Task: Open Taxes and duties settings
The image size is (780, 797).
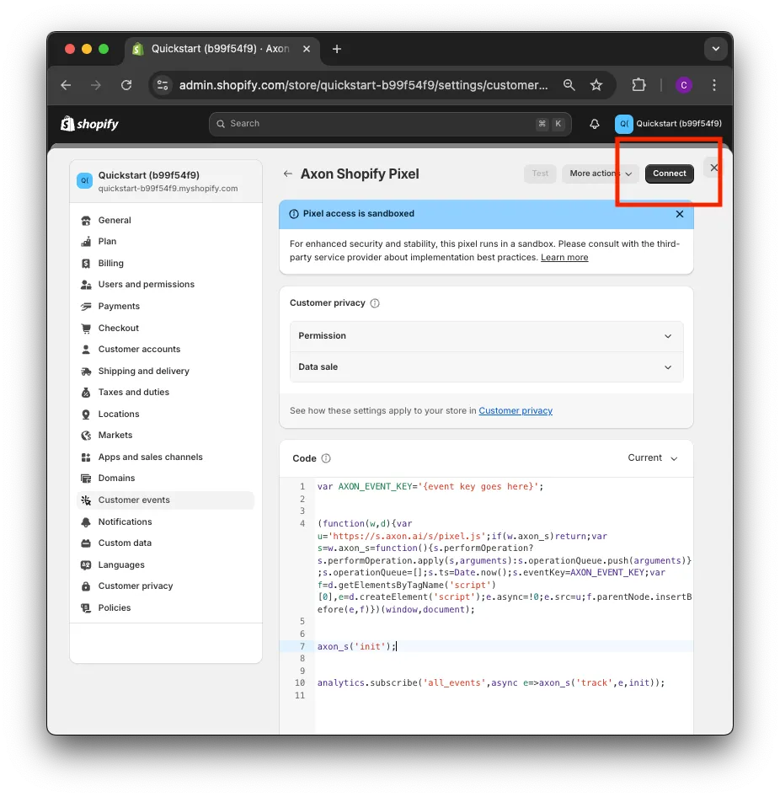Action: click(x=165, y=393)
